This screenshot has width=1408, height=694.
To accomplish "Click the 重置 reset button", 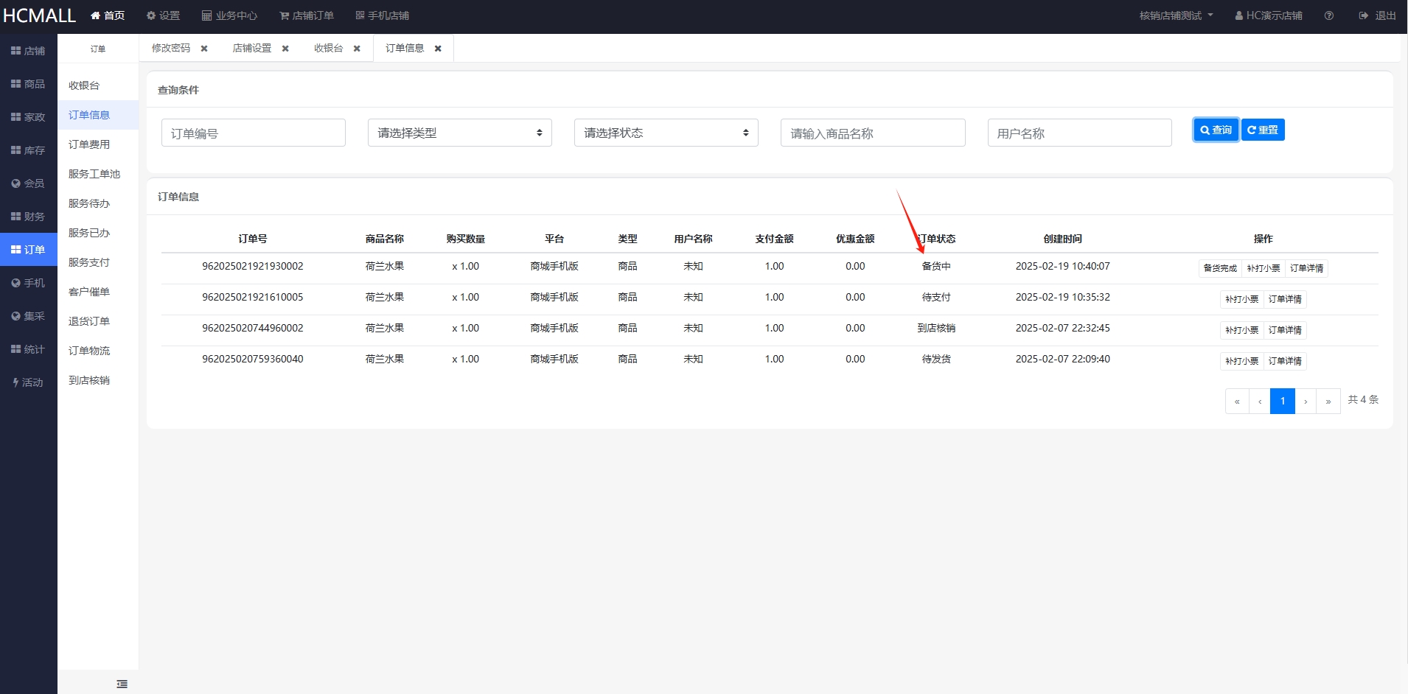I will tap(1263, 130).
